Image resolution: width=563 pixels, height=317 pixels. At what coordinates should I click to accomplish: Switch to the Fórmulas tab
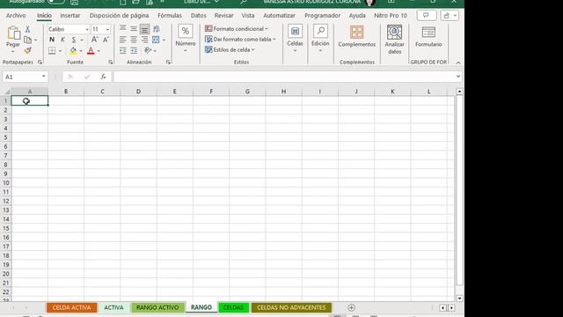coord(170,16)
